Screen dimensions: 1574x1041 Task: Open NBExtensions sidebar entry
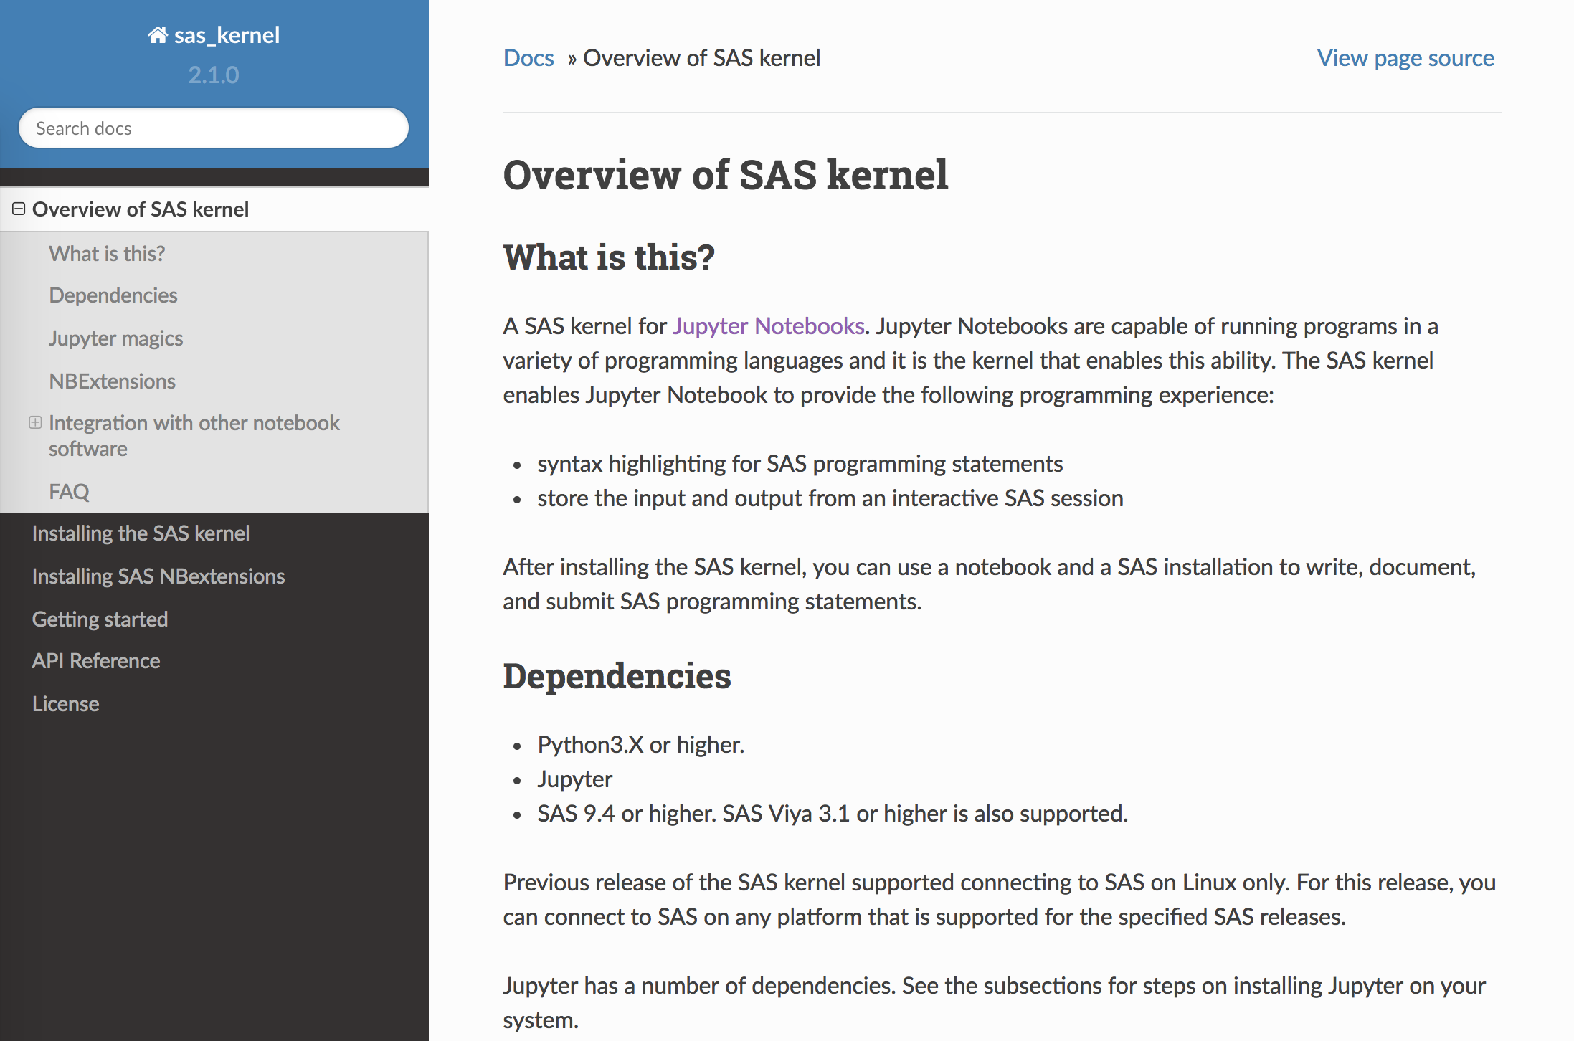click(x=113, y=381)
